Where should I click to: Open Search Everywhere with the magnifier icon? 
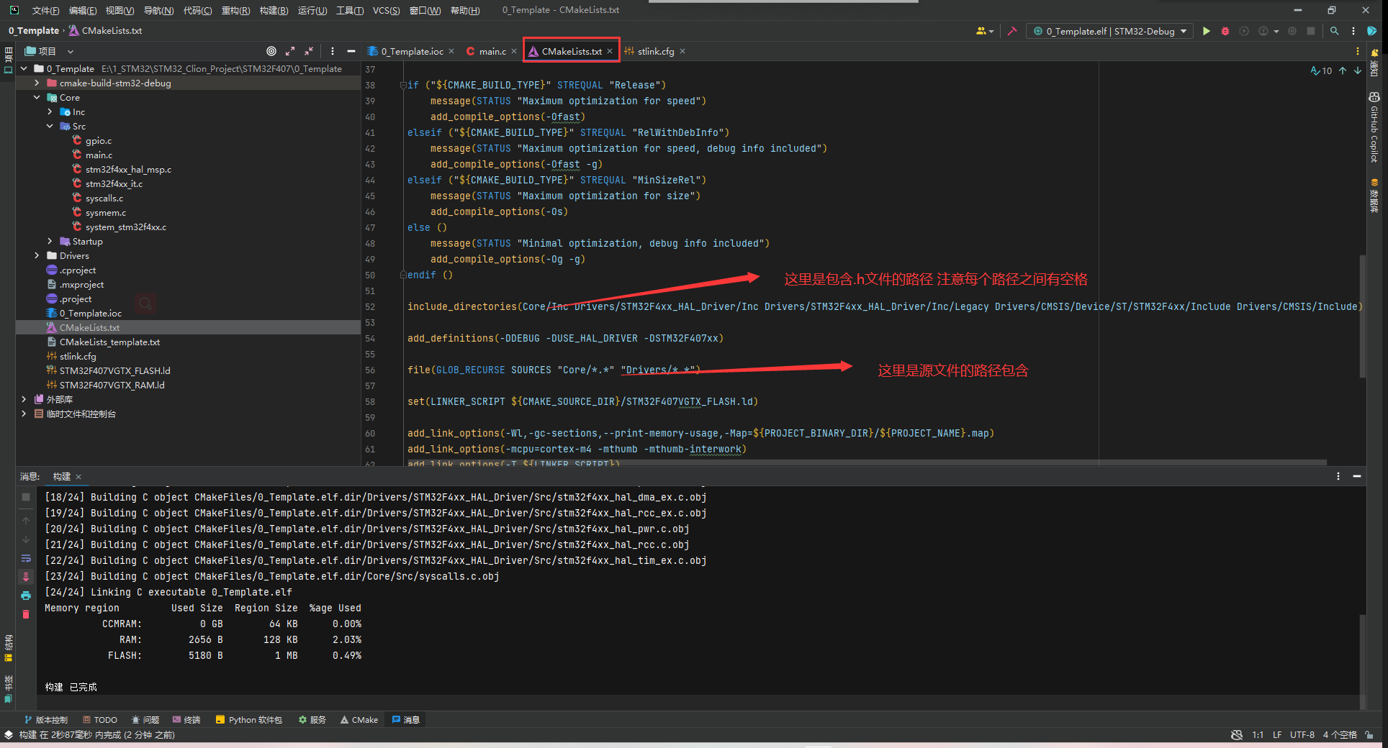point(1334,31)
